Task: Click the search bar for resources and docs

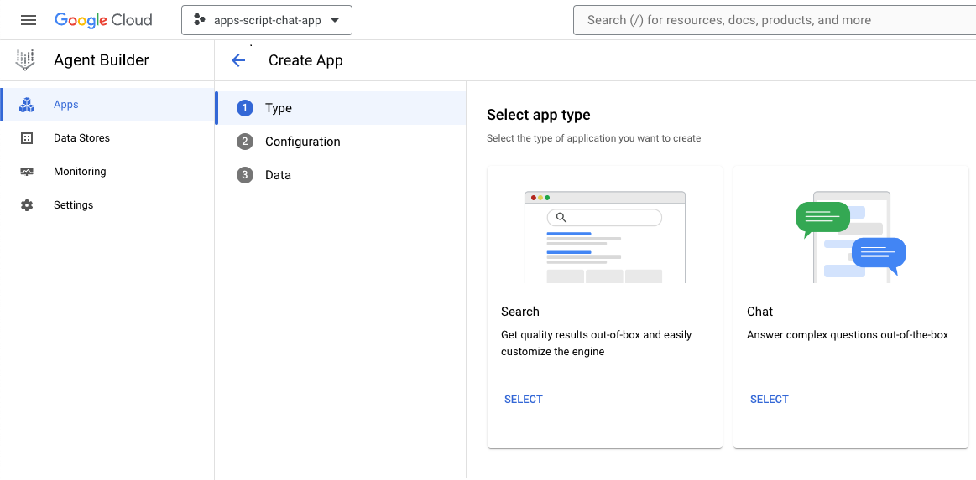Action: pos(772,20)
